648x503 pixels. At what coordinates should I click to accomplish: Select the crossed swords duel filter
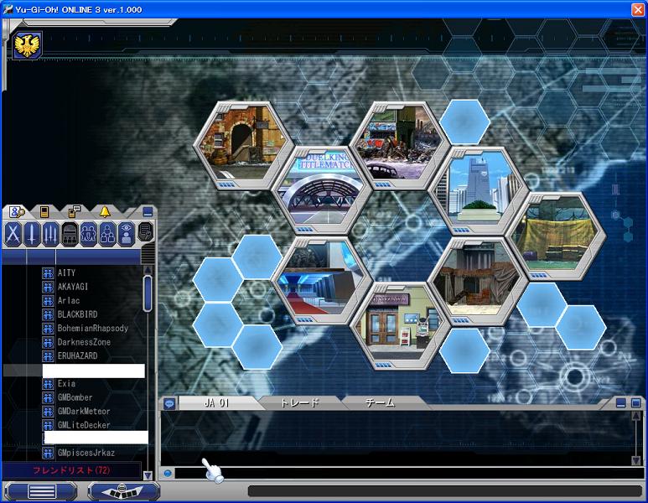pyautogui.click(x=13, y=235)
